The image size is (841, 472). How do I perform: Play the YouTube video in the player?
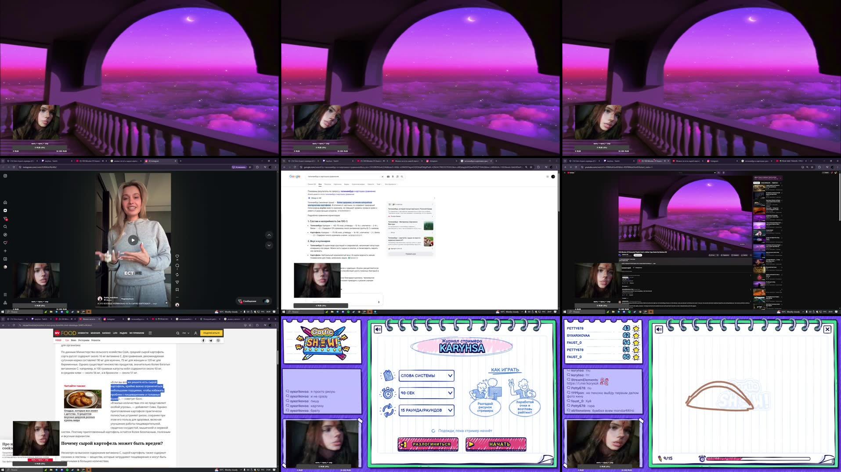pos(684,213)
